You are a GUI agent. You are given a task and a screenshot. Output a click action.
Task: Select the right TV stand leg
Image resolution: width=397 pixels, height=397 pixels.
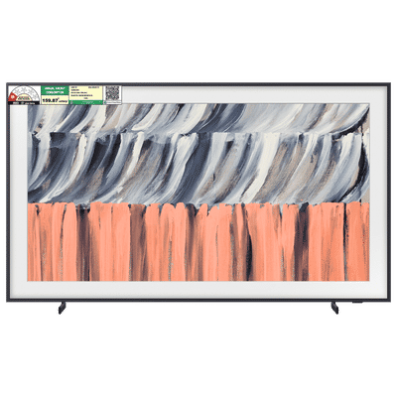(334, 308)
